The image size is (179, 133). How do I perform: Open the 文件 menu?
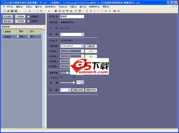coord(10,7)
